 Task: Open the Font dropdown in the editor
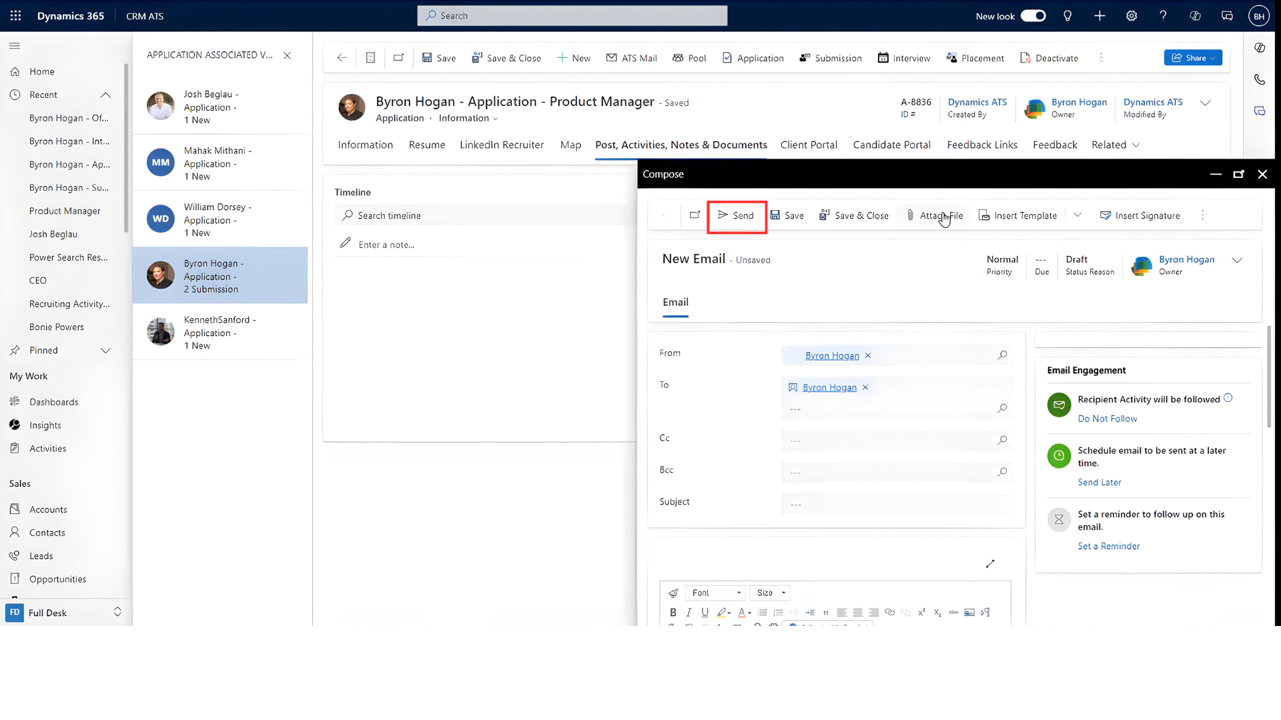click(x=716, y=593)
